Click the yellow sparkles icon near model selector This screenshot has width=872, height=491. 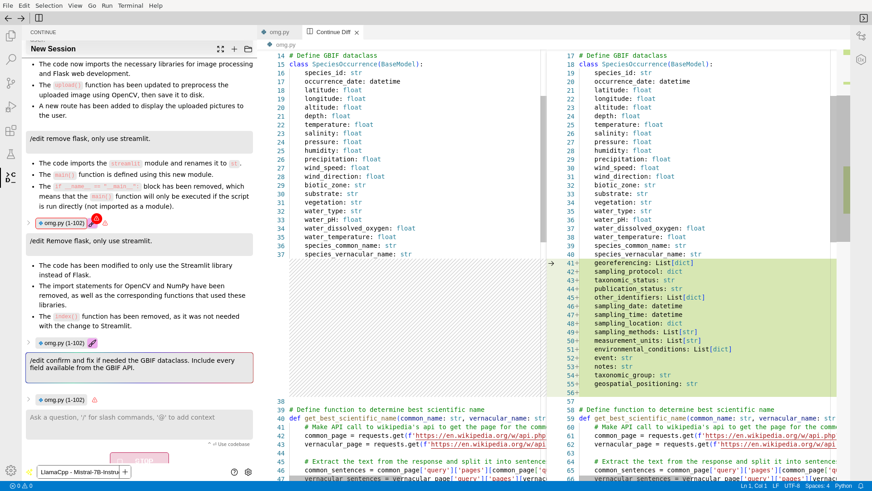click(29, 472)
